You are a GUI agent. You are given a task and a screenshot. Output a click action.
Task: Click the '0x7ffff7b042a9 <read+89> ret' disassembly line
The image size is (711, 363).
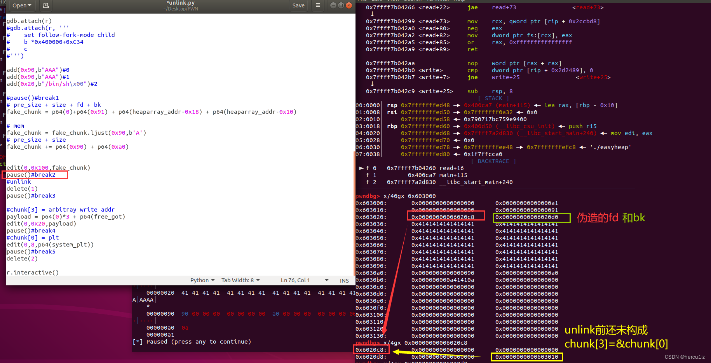422,49
